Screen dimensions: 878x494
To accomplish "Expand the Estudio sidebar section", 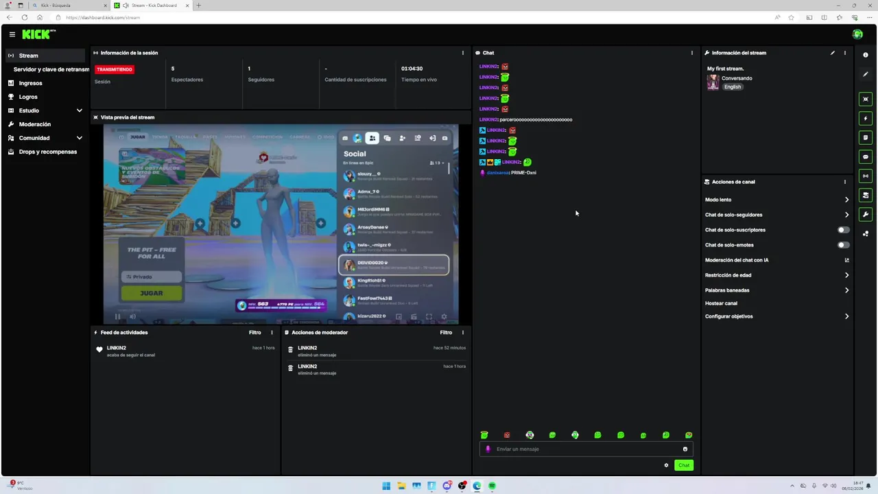I will [79, 110].
